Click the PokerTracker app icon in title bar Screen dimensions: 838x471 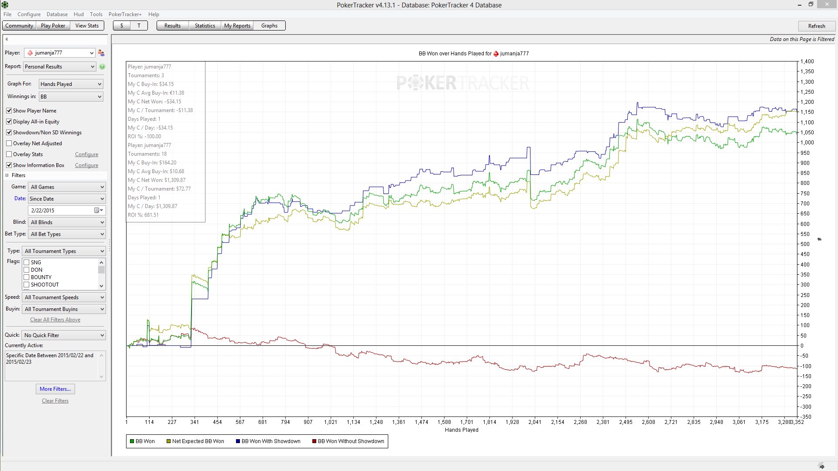[5, 5]
